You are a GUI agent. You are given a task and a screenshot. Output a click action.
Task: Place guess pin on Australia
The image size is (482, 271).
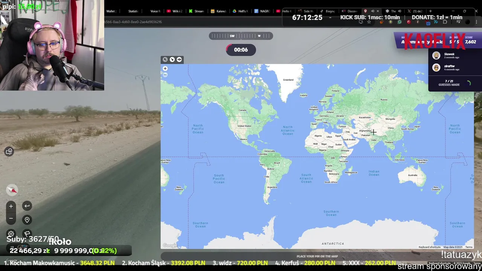coord(413,175)
